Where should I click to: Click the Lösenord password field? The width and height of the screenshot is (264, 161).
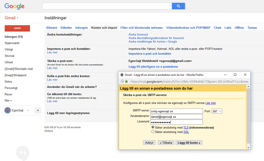pyautogui.click(x=176, y=122)
